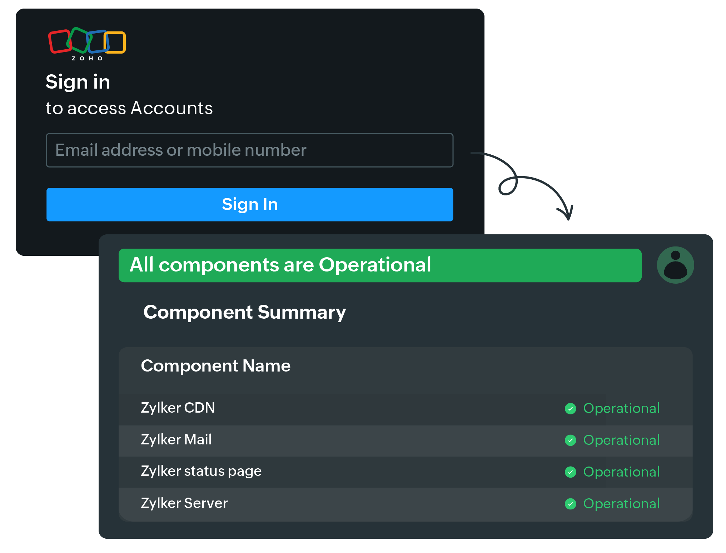Image resolution: width=726 pixels, height=553 pixels.
Task: Select the Zylker status page component name
Action: click(x=201, y=471)
